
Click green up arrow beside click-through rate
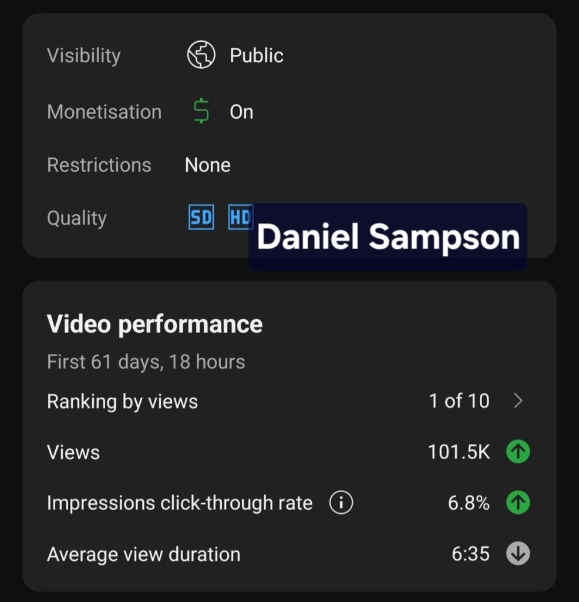[518, 503]
